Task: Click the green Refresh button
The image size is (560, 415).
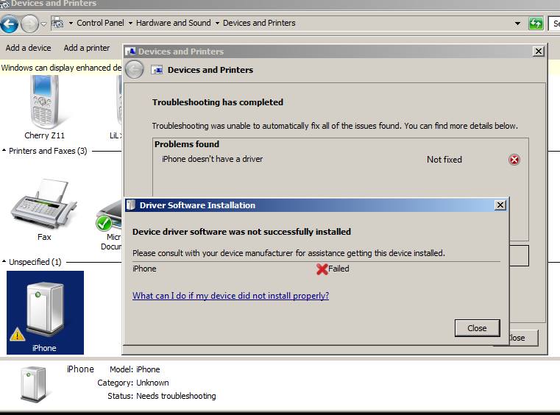Action: 536,24
